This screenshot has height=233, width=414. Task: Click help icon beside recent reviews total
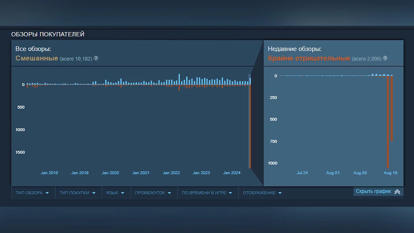(385, 58)
